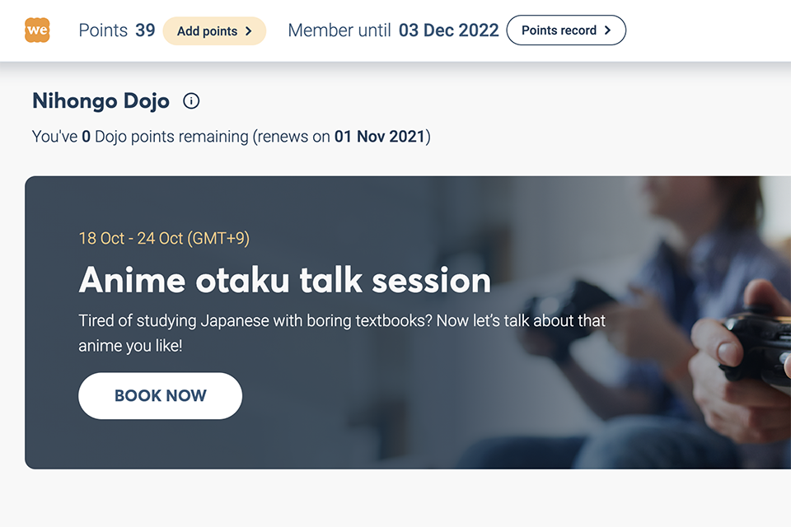Click the 'Points' label in header
This screenshot has width=791, height=527.
103,30
